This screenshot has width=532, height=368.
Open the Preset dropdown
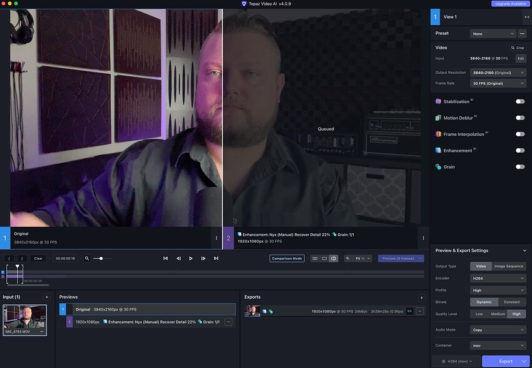pos(493,34)
